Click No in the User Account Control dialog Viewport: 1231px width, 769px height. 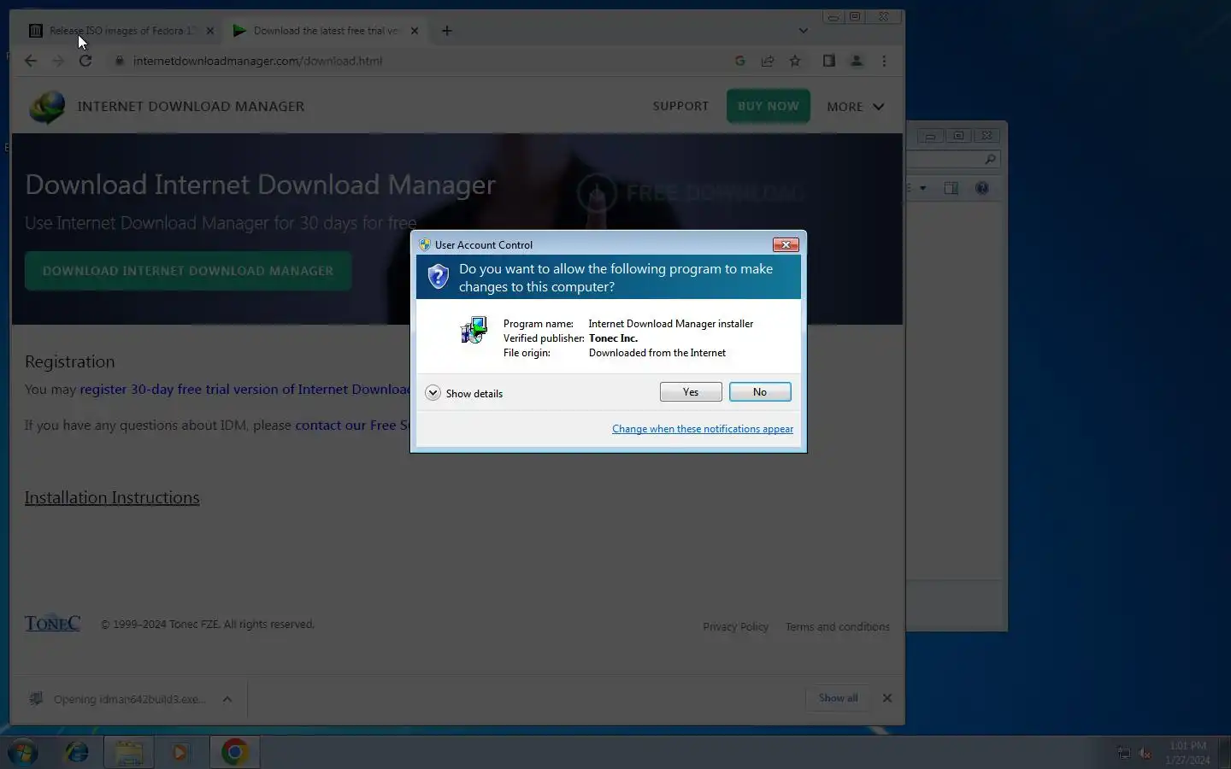(760, 391)
